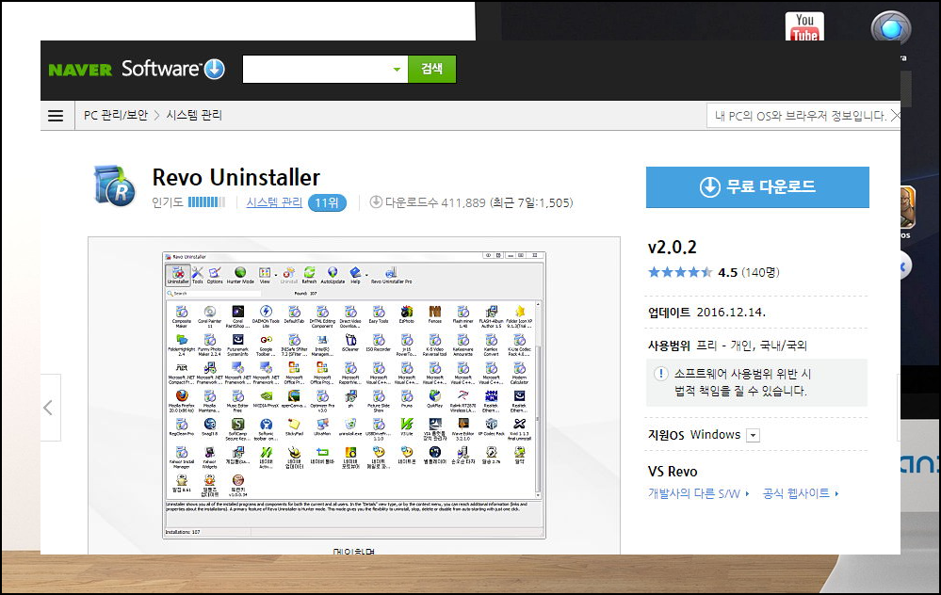Click the DAEMON Tools Lite icon in screenshot
This screenshot has width=941, height=595.
[x=266, y=315]
